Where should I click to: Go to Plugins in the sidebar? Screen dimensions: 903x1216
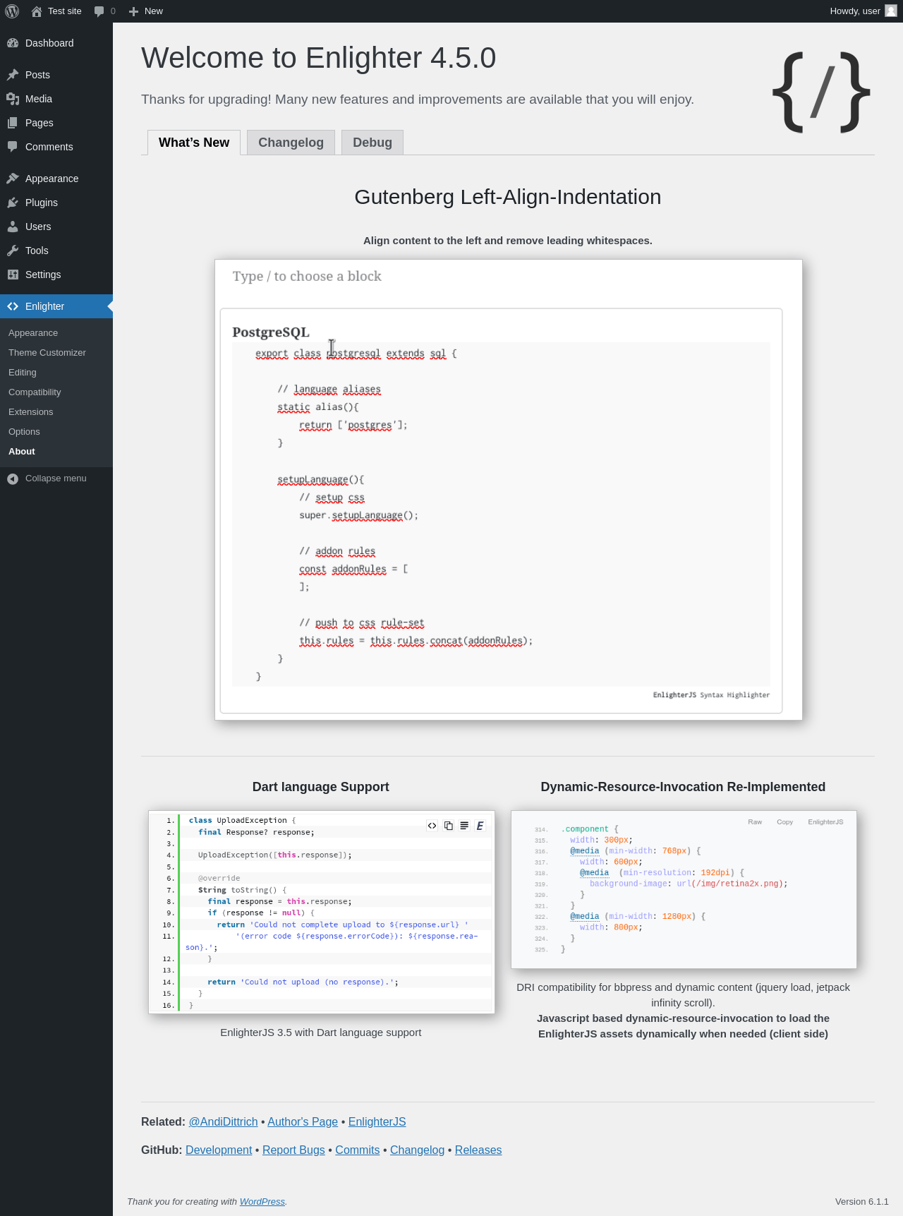click(42, 203)
